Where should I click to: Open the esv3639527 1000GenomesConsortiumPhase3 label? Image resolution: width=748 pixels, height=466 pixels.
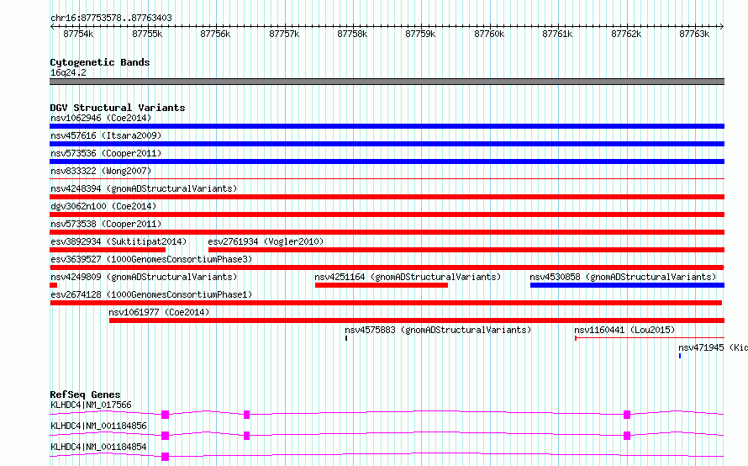[151, 259]
